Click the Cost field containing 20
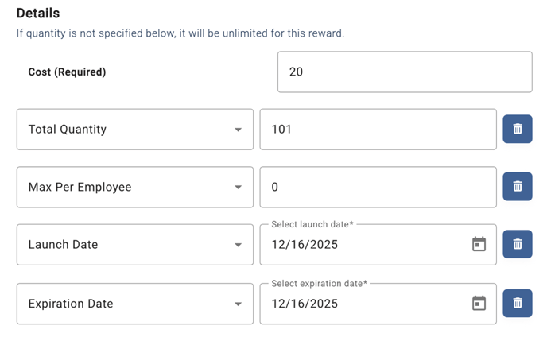547x341 pixels. click(x=404, y=72)
